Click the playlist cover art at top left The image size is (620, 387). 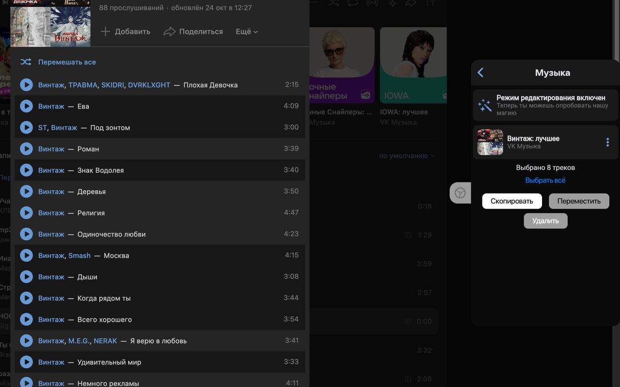50,23
